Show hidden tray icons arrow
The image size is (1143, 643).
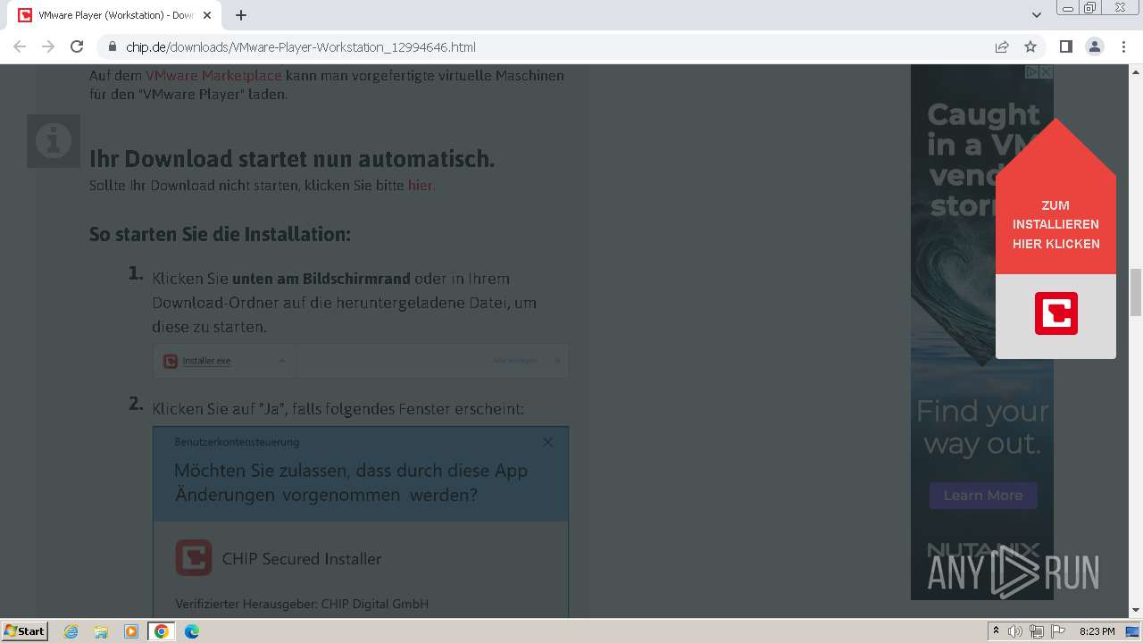pos(997,631)
